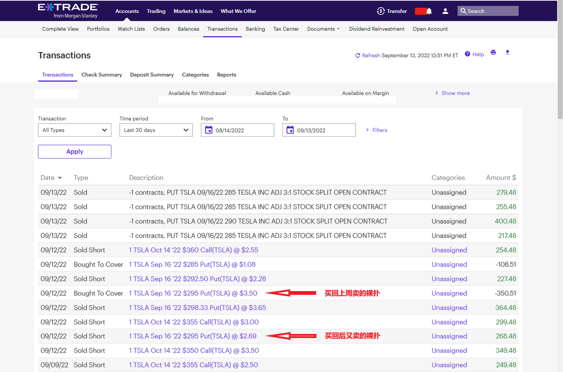Click the Amount $ column header
The width and height of the screenshot is (563, 372).
(x=501, y=178)
